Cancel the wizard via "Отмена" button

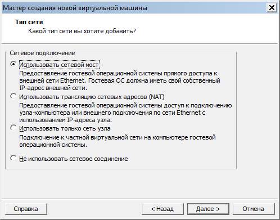click(x=254, y=209)
